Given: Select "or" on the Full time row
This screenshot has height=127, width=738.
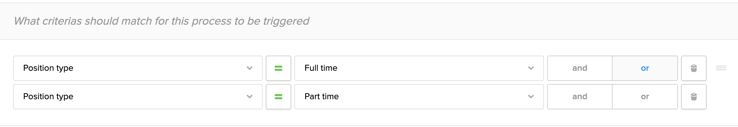Looking at the screenshot, I should (x=645, y=68).
